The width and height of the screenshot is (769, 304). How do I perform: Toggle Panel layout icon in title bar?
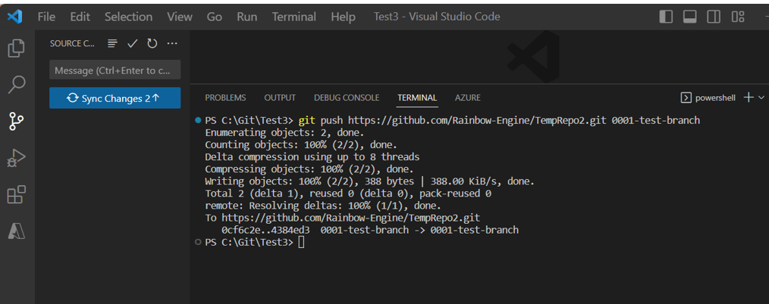690,17
